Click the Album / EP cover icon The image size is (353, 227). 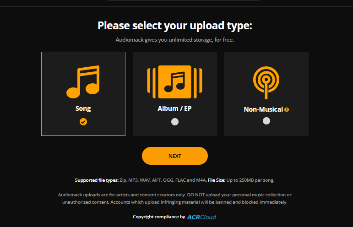coord(175,82)
